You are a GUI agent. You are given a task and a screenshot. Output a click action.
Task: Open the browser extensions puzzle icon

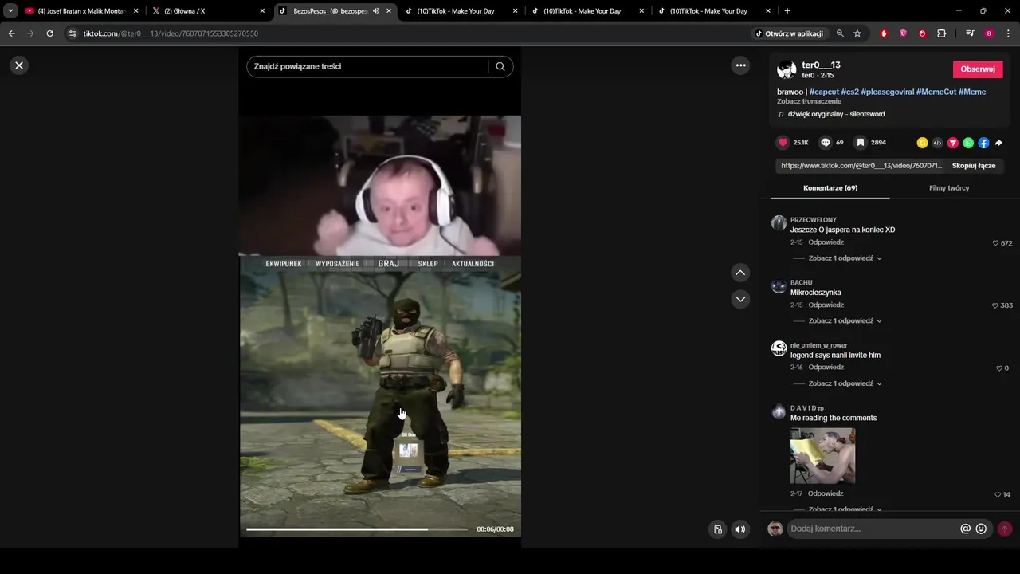pyautogui.click(x=942, y=33)
